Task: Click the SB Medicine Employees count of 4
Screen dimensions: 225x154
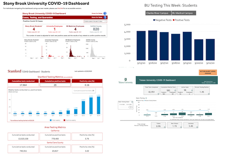Action: 75,29
